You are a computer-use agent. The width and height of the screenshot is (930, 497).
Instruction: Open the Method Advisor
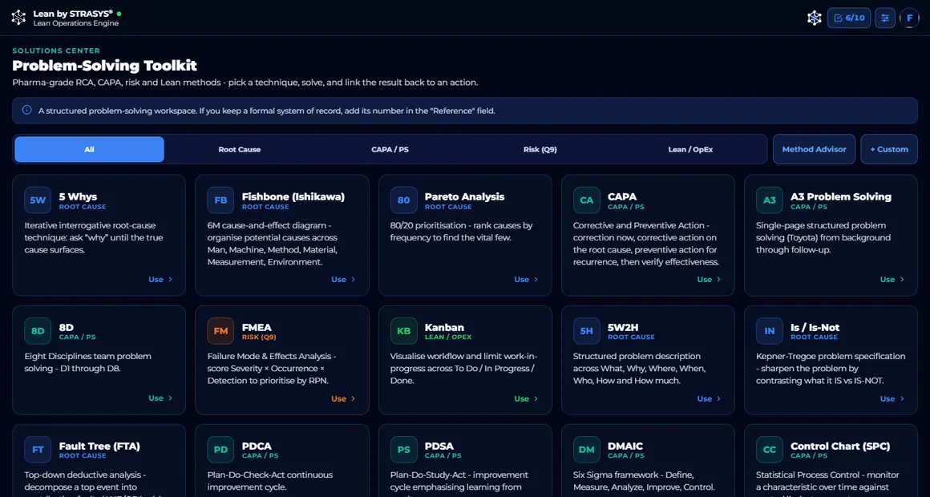(x=814, y=149)
